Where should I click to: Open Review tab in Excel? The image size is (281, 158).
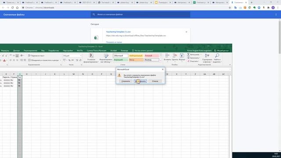(x=30, y=51)
